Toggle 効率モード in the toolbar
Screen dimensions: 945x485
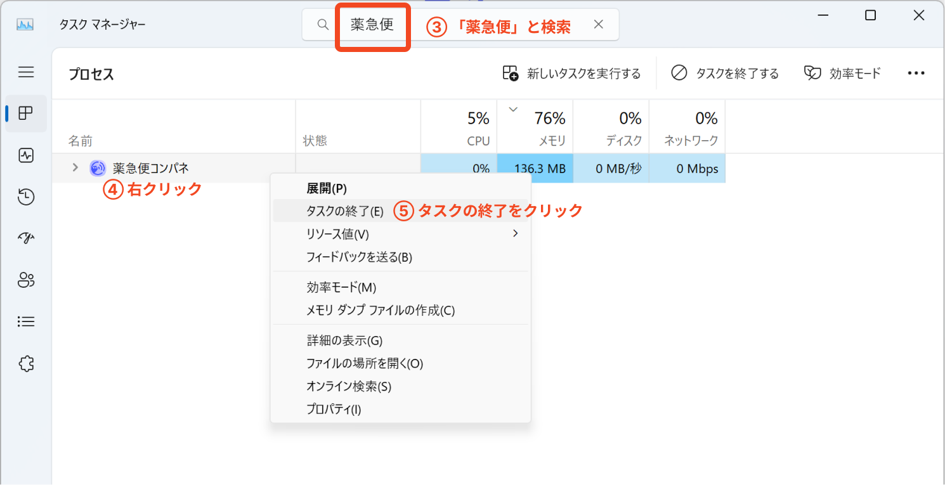point(842,74)
